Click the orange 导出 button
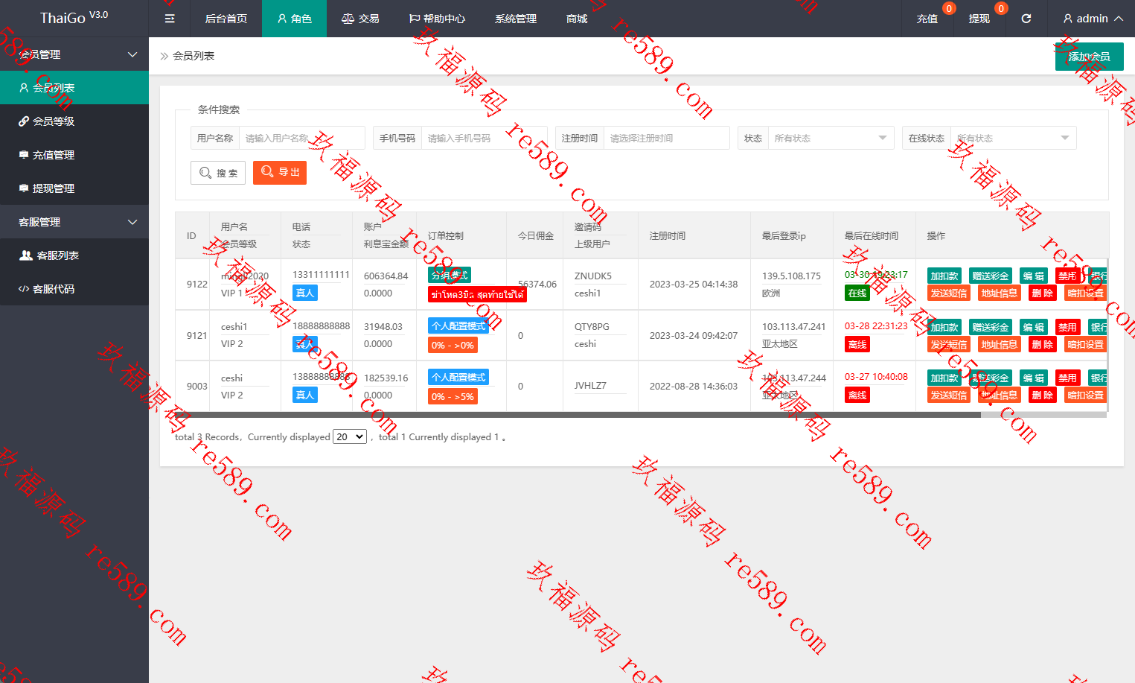This screenshot has height=683, width=1135. point(280,172)
